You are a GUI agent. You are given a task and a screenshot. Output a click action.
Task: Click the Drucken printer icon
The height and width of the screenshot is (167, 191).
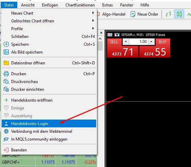[x=6, y=74]
